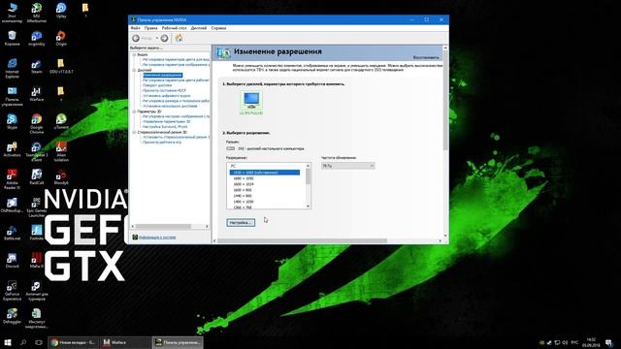Image resolution: width=621 pixels, height=349 pixels.
Task: Open Defraggler desktop icon
Action: click(12, 317)
